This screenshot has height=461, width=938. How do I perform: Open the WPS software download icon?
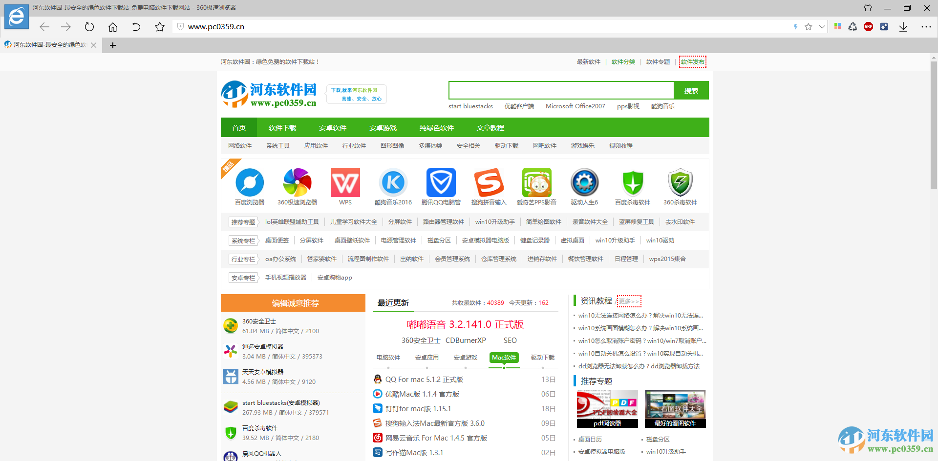point(345,182)
